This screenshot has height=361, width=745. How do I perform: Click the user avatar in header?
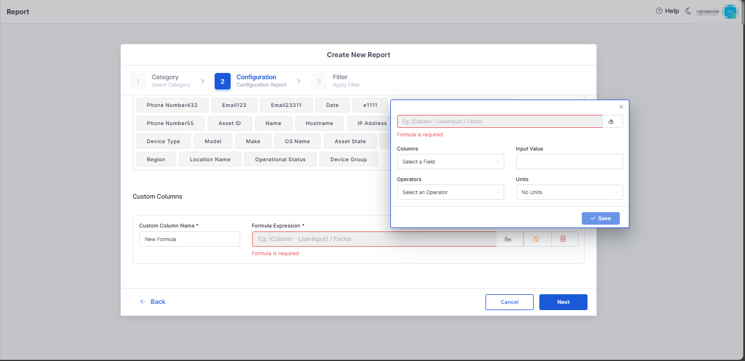(x=729, y=11)
